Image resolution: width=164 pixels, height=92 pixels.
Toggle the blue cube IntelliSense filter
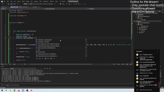click(40, 59)
